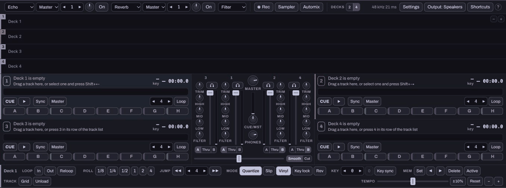Click the channel 2 MID EQ knob
The height and width of the screenshot is (188, 506).
[281, 110]
